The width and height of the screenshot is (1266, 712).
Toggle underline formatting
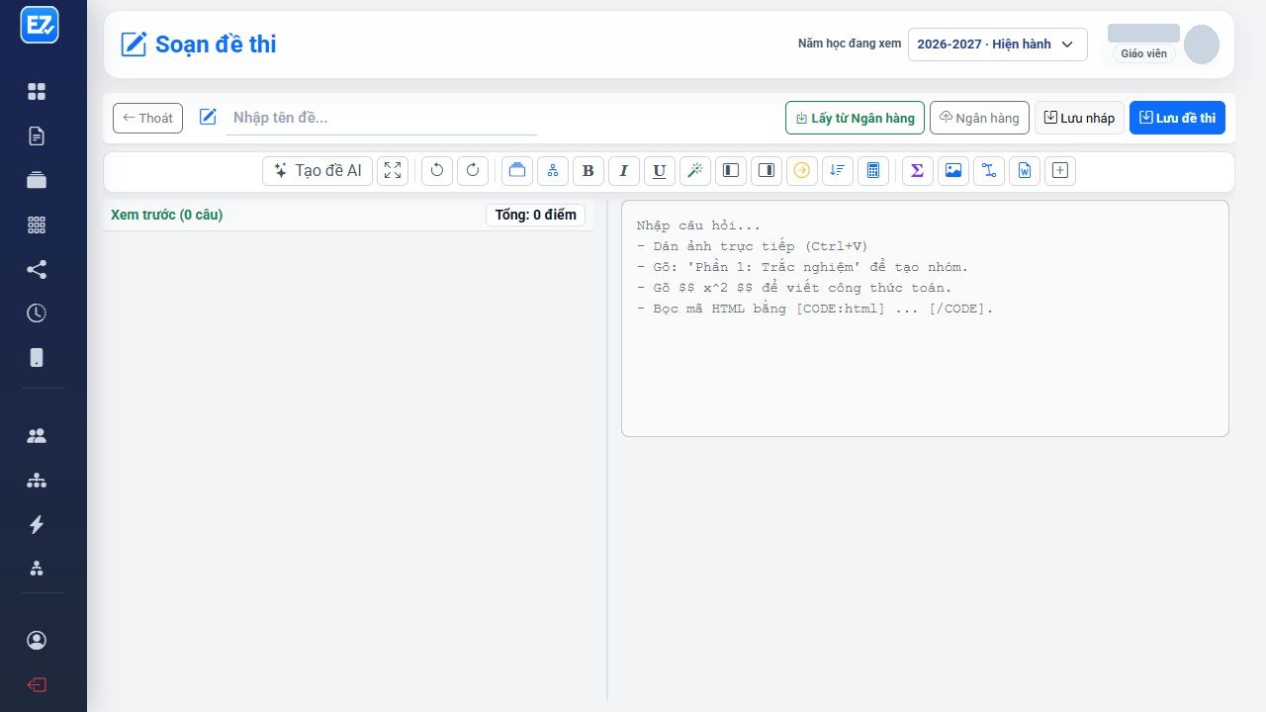(660, 170)
